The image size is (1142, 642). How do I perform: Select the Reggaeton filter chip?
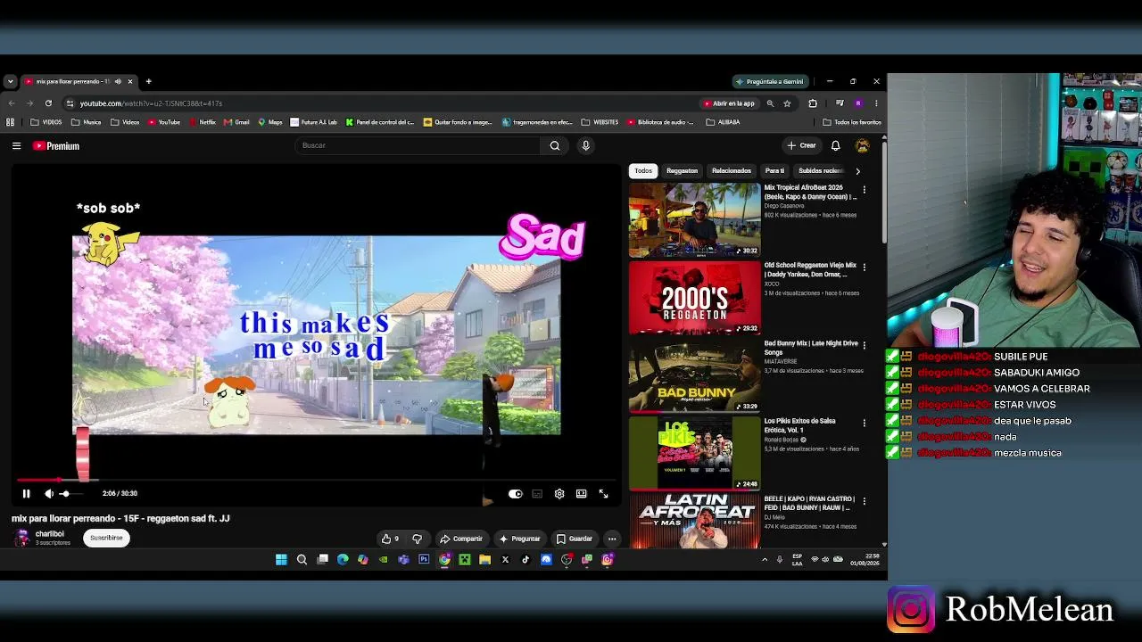(x=682, y=170)
